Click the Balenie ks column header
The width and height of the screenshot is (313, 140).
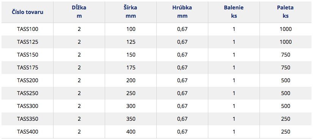234,12
